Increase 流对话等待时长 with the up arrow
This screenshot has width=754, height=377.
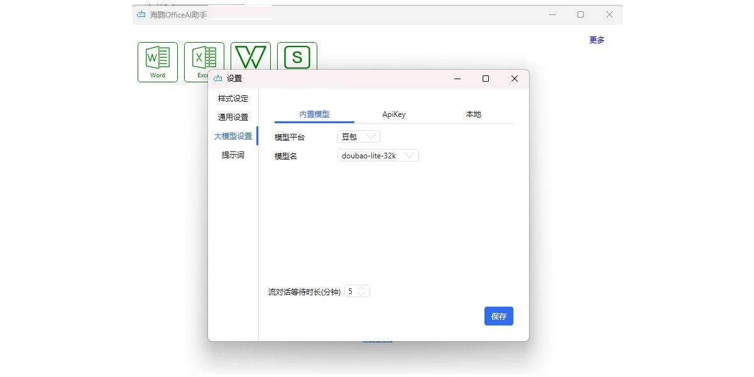(361, 288)
